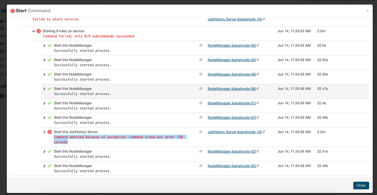Open external link icon after NodeManager kairalinode-05

tap(258, 166)
